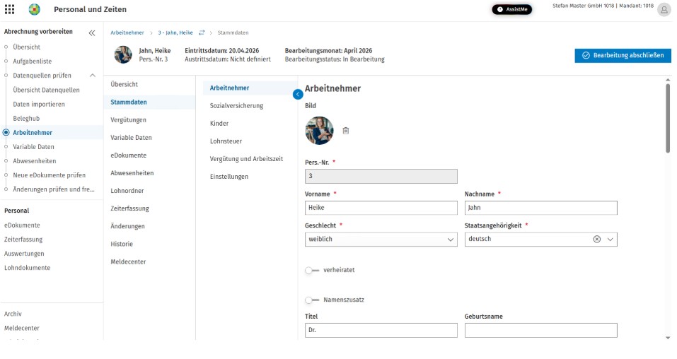Click the employee photo in the header

[123, 55]
